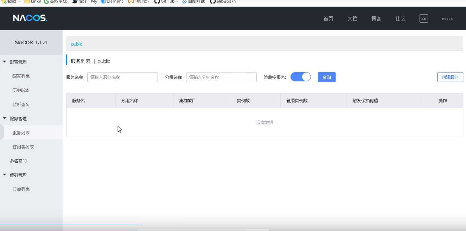Click the 没有数据 empty message
Viewport: 466px width, 231px height.
pos(265,123)
